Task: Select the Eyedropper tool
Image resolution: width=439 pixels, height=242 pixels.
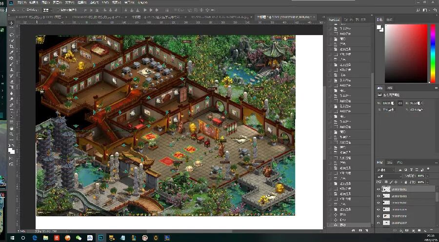Action: click(11, 53)
